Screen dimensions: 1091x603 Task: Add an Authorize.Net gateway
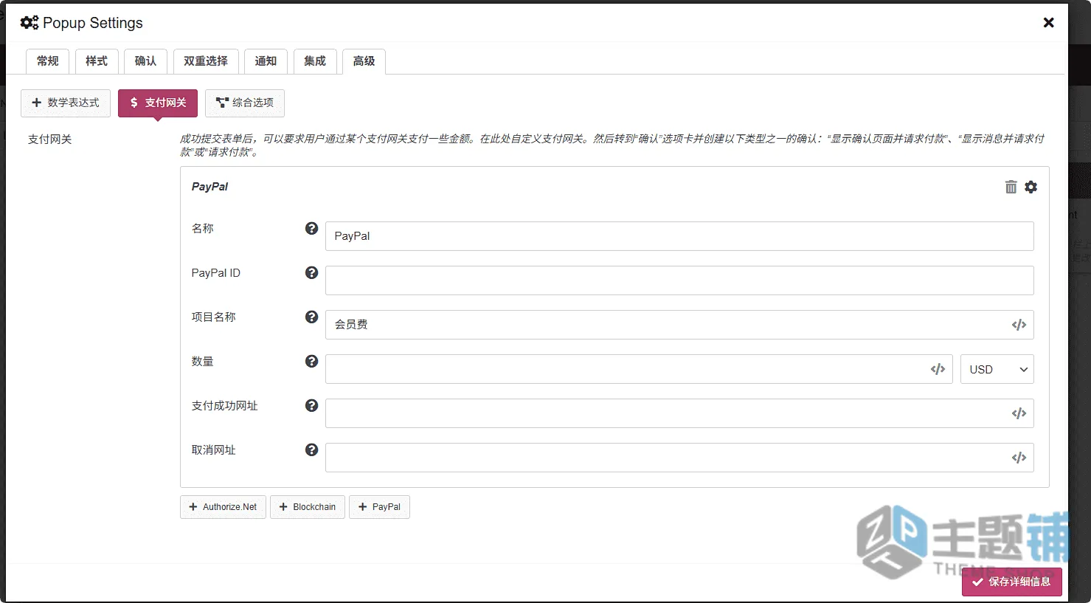(223, 507)
